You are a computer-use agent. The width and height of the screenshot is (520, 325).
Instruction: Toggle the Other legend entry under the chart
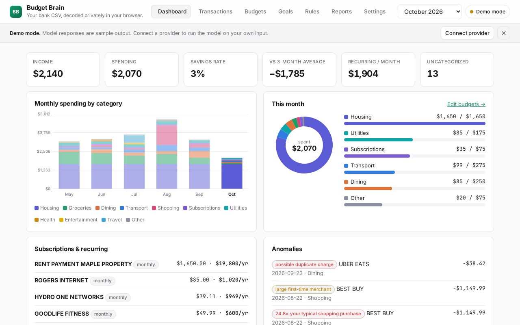pyautogui.click(x=135, y=220)
